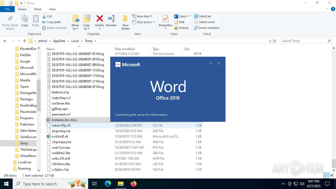336x189 pixels.
Task: Open file Properties
Action: coord(165,22)
